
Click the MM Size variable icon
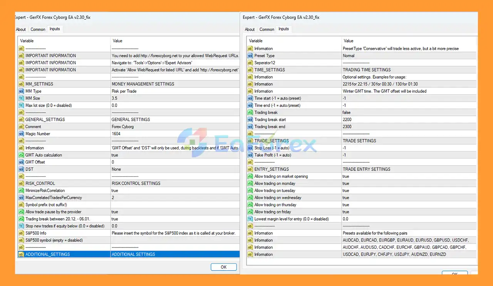[21, 99]
